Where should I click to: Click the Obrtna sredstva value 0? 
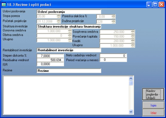tap(61, 36)
